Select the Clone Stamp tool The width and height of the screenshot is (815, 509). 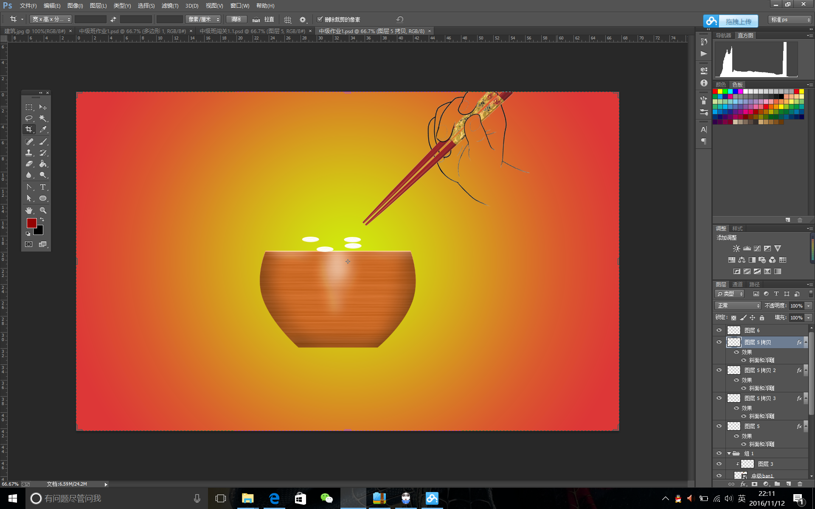point(29,153)
